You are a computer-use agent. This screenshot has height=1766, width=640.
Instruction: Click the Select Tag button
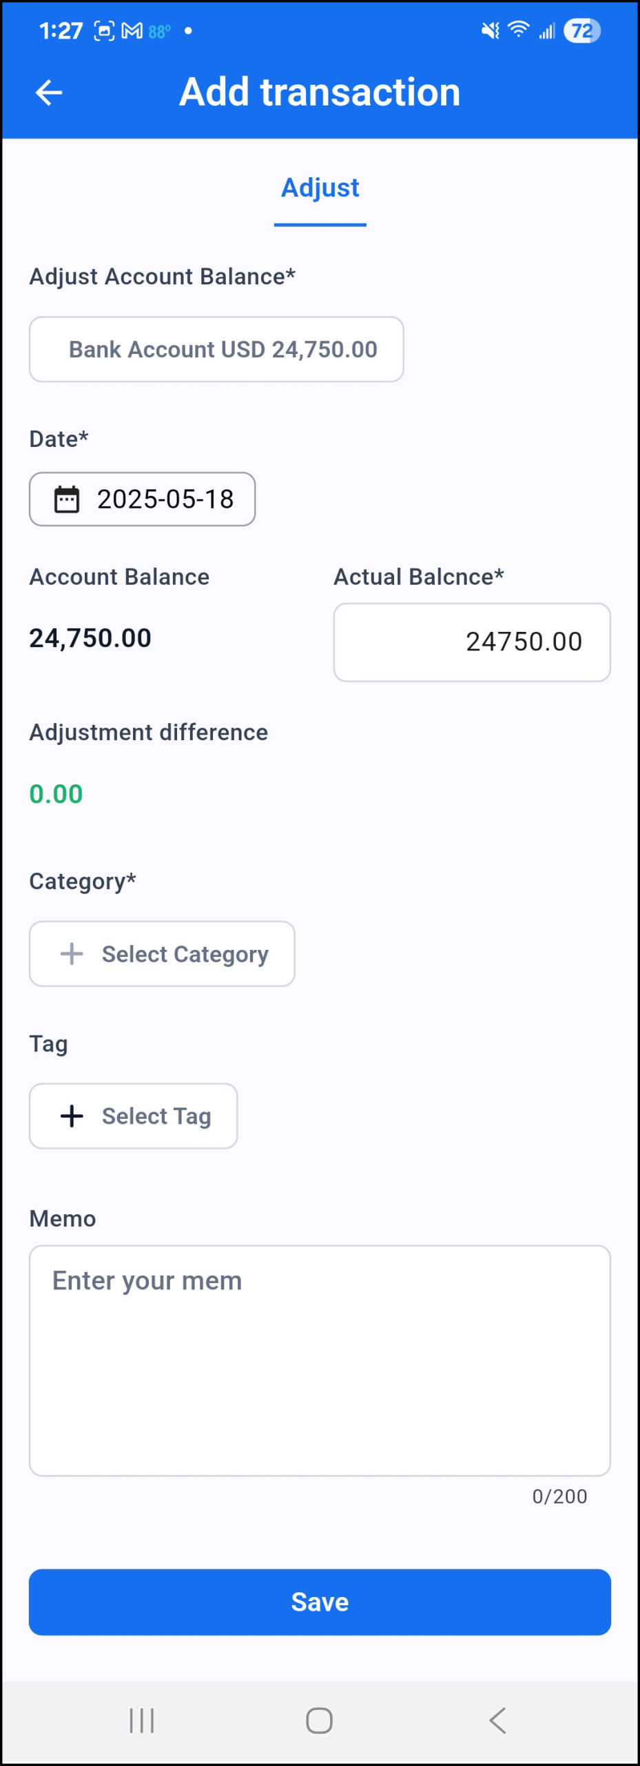133,1116
